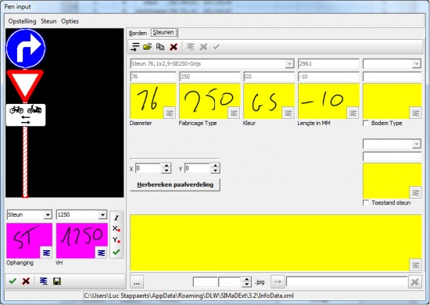Image resolution: width=430 pixels, height=305 pixels.
Task: Click the green checkmark at bottom left
Action: pos(13,281)
